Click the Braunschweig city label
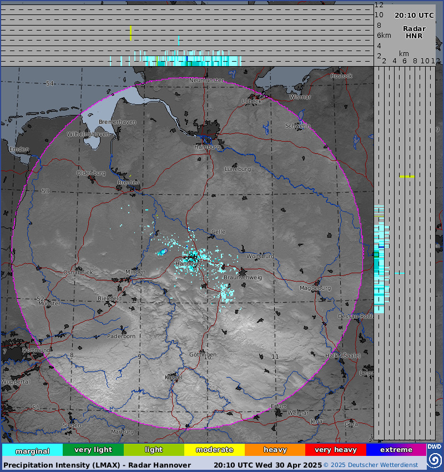Viewport: 444px width, 472px height. click(243, 278)
